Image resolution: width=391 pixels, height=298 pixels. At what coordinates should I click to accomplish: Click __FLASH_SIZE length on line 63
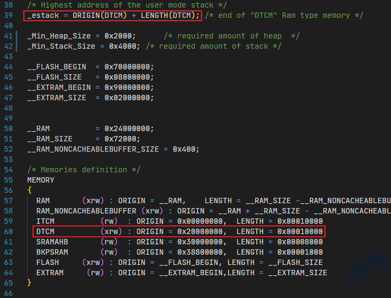click(x=296, y=263)
